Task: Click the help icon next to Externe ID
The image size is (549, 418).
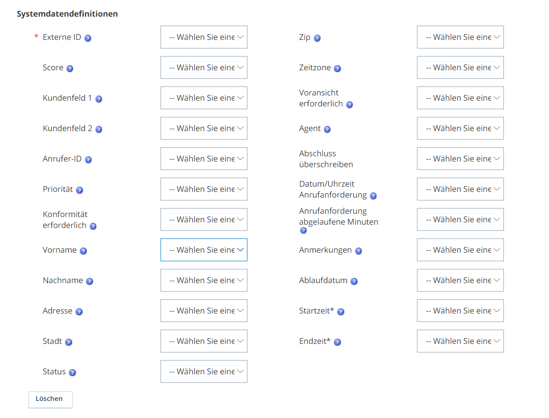Action: tap(88, 38)
